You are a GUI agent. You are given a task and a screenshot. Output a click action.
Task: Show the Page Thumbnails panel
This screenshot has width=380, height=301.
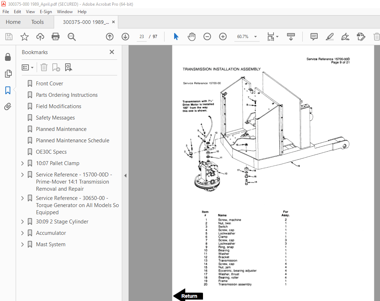point(8,74)
